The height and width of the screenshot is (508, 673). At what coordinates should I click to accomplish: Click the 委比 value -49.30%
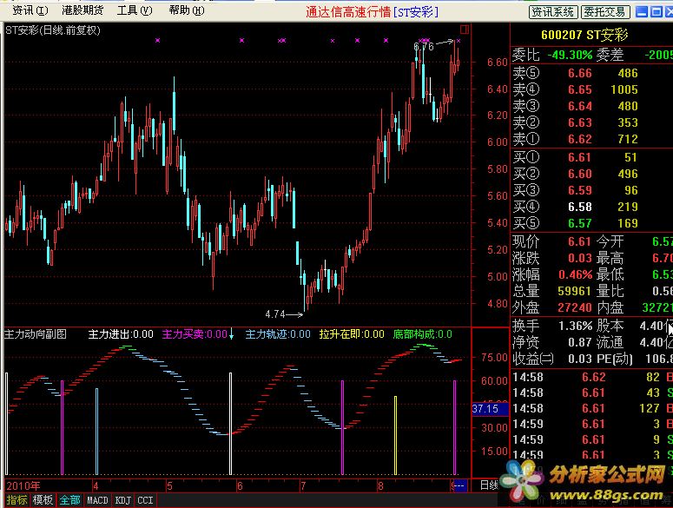[570, 55]
